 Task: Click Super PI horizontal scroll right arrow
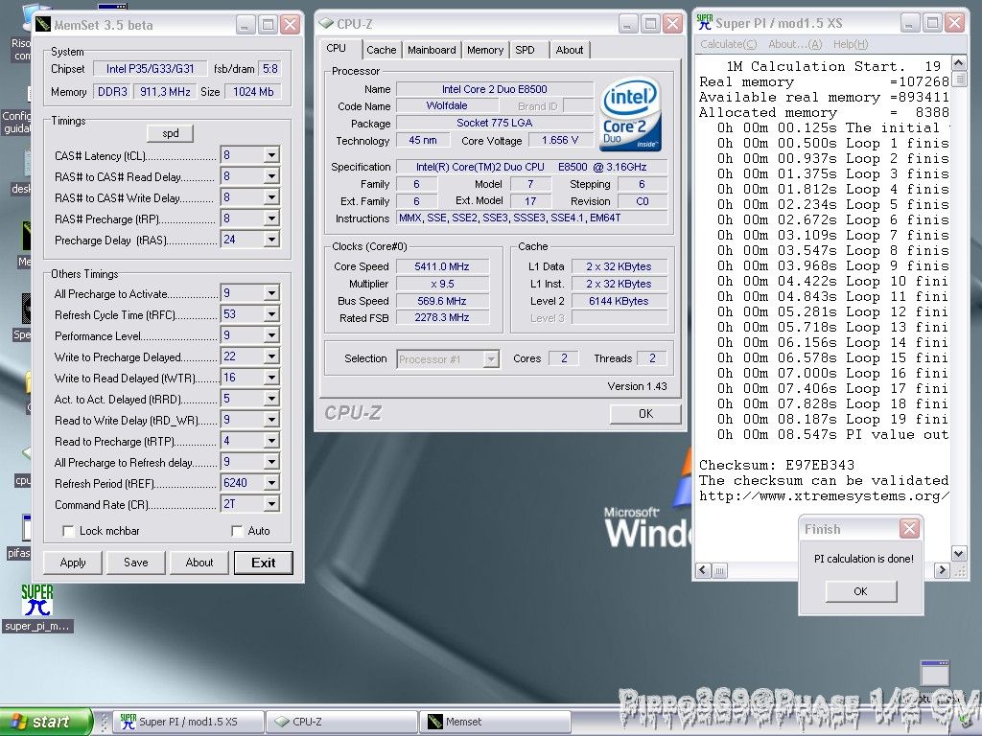coord(942,570)
